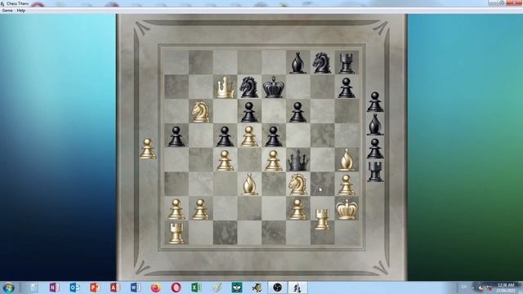Click the captured black bishop beside the board
This screenshot has height=294, width=523.
point(375,125)
